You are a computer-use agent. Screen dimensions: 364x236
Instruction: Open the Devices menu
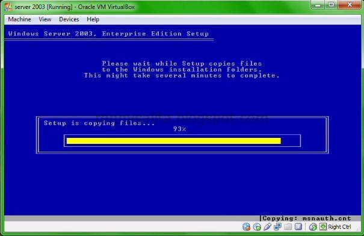tap(69, 19)
